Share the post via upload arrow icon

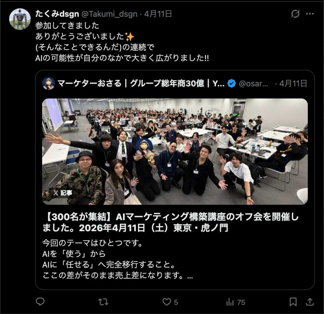[310, 302]
